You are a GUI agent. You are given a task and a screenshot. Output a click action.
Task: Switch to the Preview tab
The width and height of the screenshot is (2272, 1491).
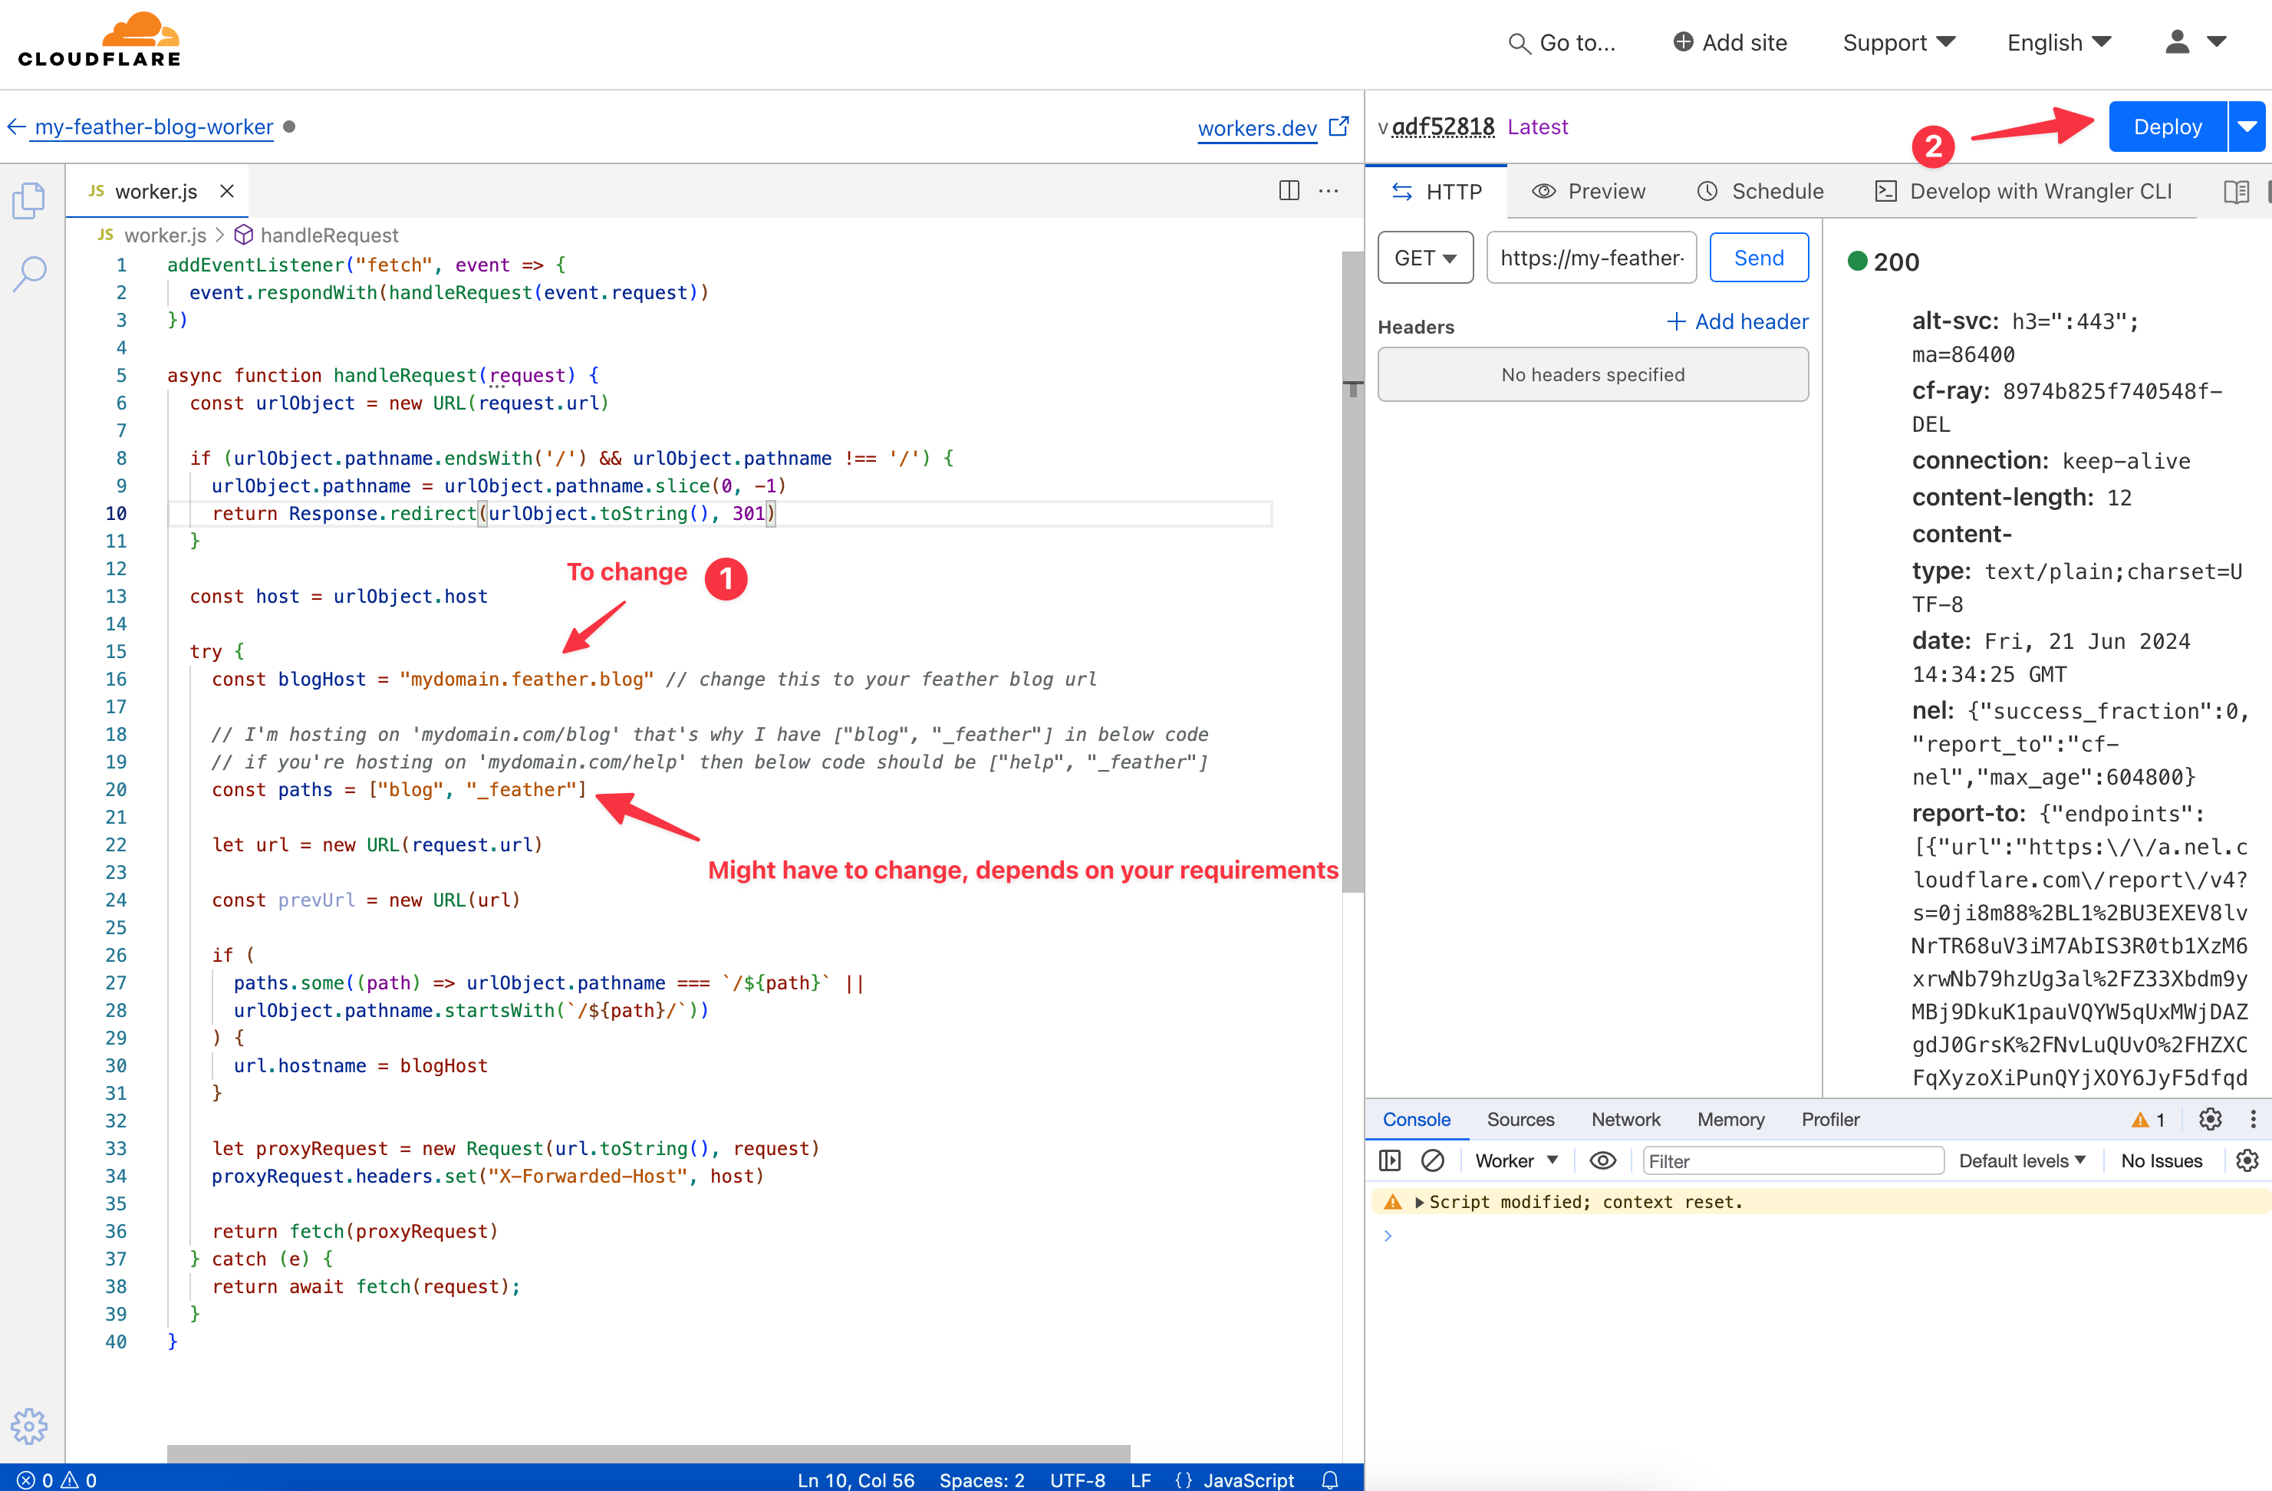(x=1589, y=192)
